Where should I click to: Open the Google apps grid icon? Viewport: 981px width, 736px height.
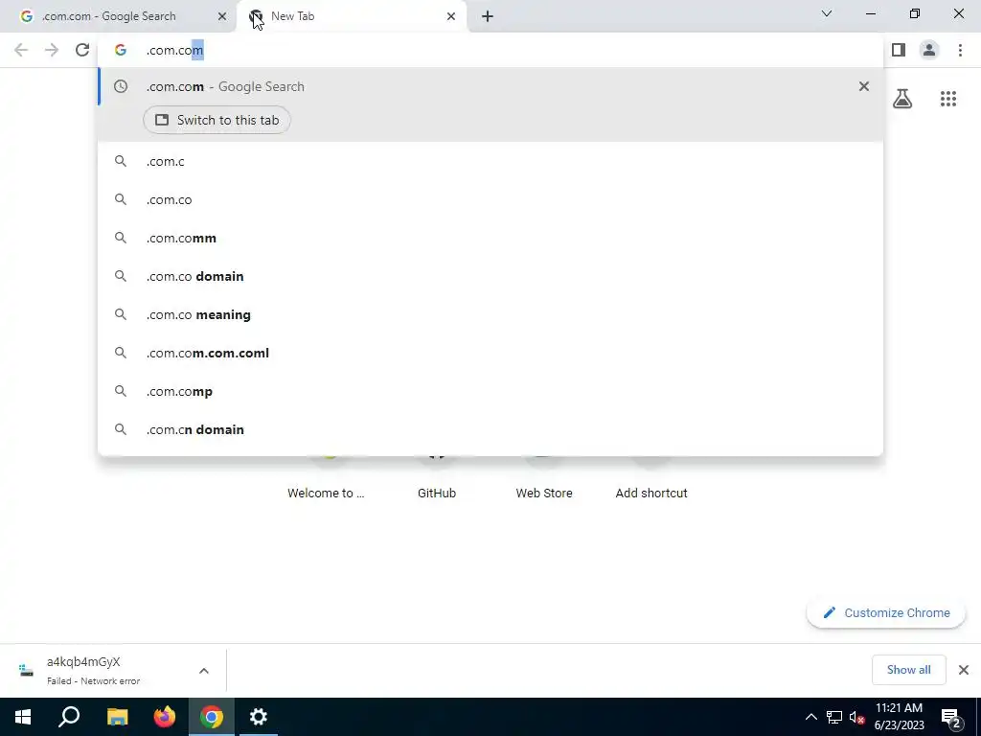click(947, 99)
